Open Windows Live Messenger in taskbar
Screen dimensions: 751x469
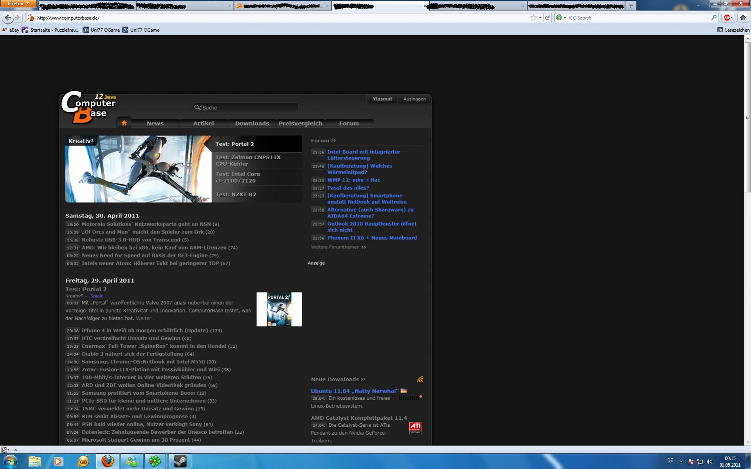tap(131, 461)
